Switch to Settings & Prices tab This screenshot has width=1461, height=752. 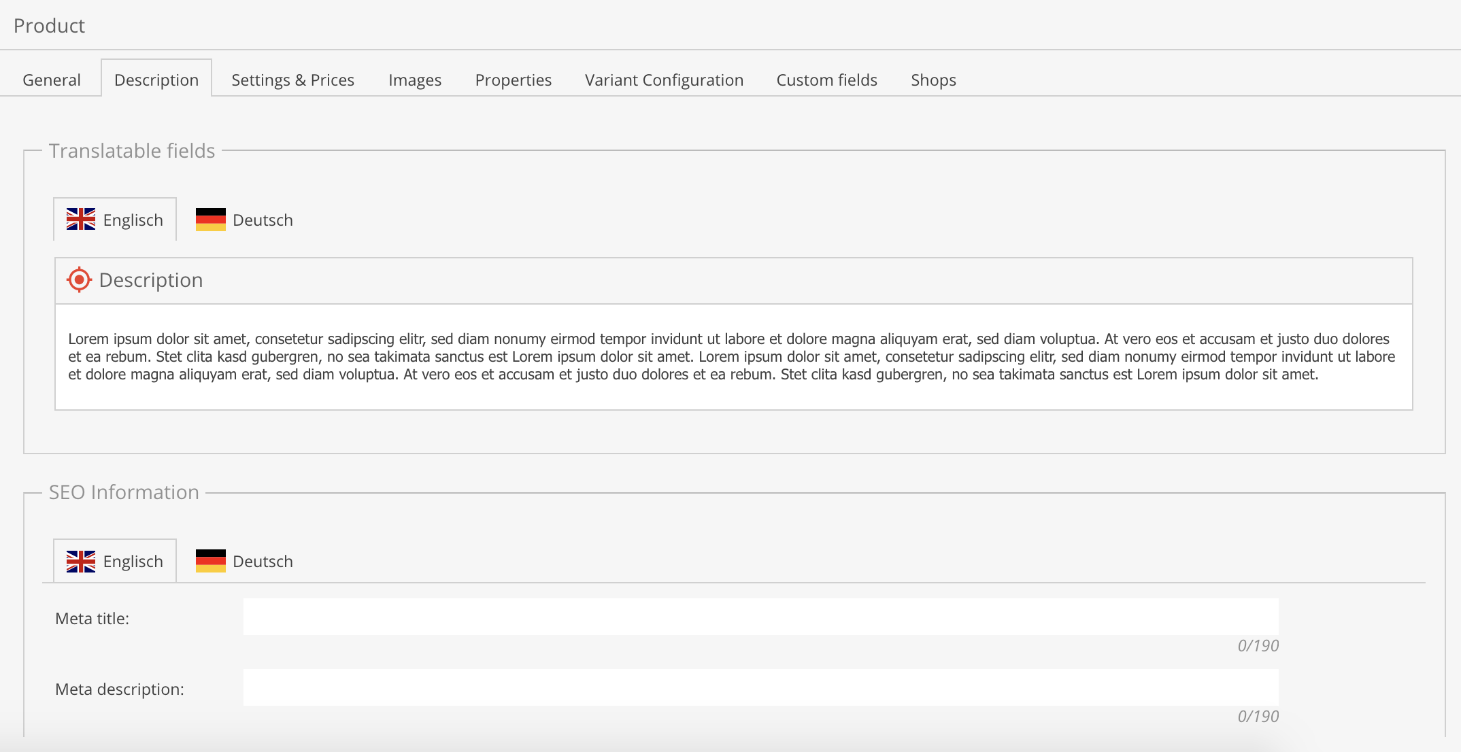click(292, 80)
